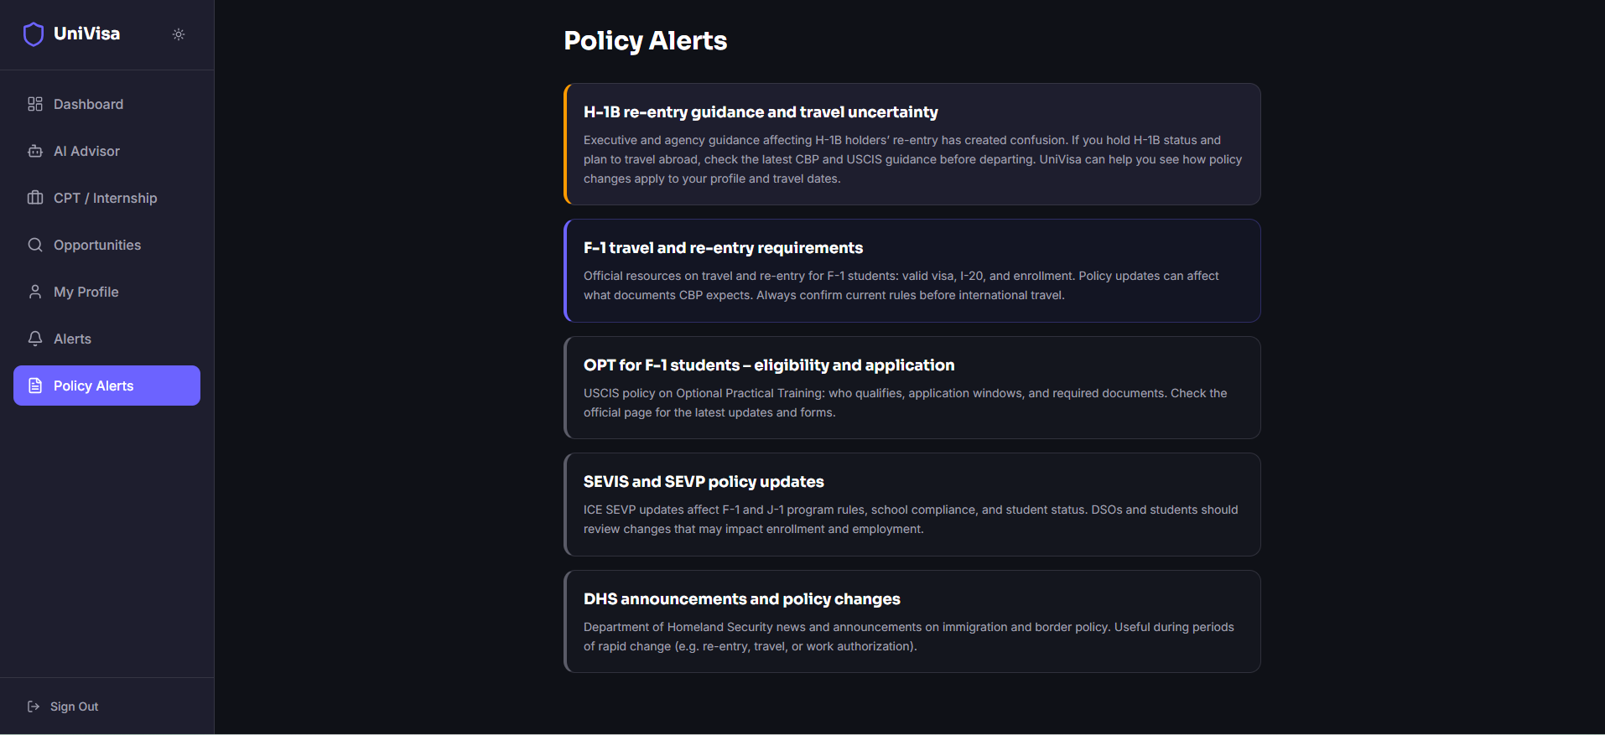
Task: Click the Opportunities magnifier icon
Action: (x=35, y=245)
